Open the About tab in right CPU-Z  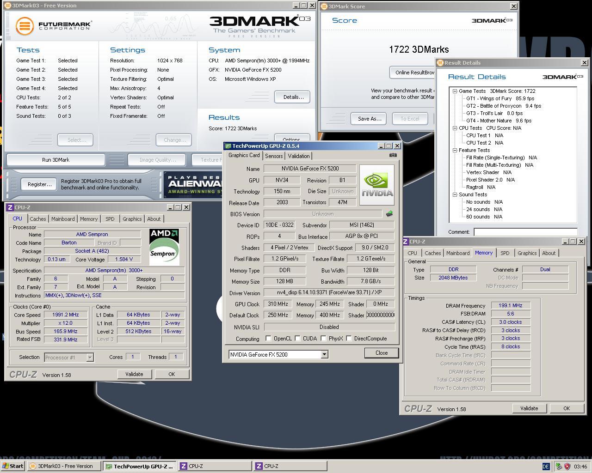click(549, 253)
